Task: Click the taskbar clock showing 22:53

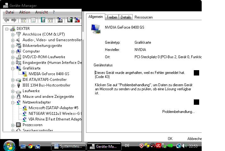Action: coord(193,146)
